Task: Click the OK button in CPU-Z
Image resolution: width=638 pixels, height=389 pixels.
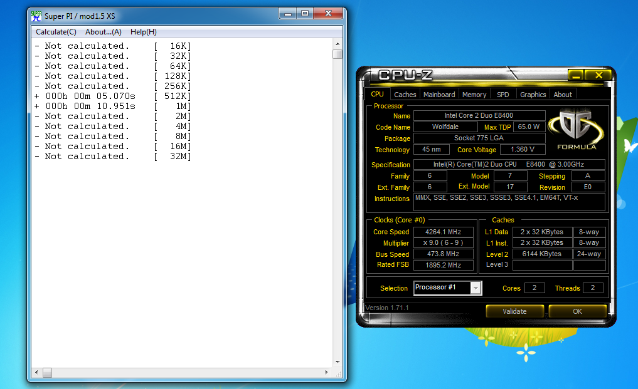Action: coord(577,311)
